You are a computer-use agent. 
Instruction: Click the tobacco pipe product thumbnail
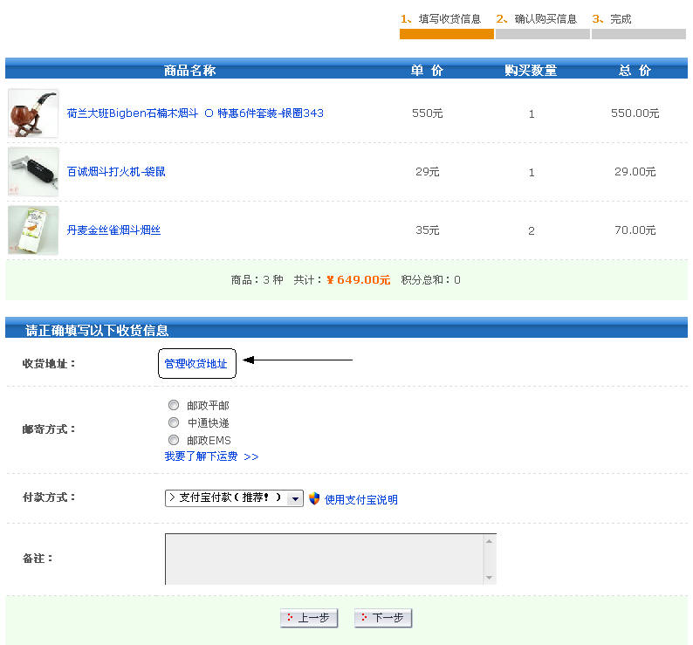pos(33,113)
